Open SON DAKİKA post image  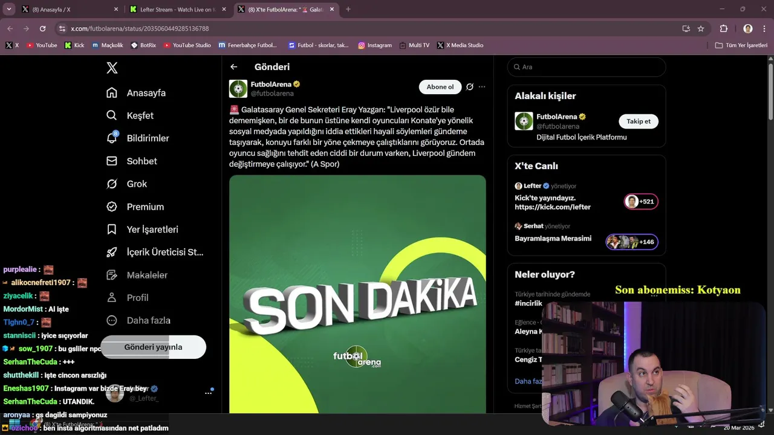point(357,294)
